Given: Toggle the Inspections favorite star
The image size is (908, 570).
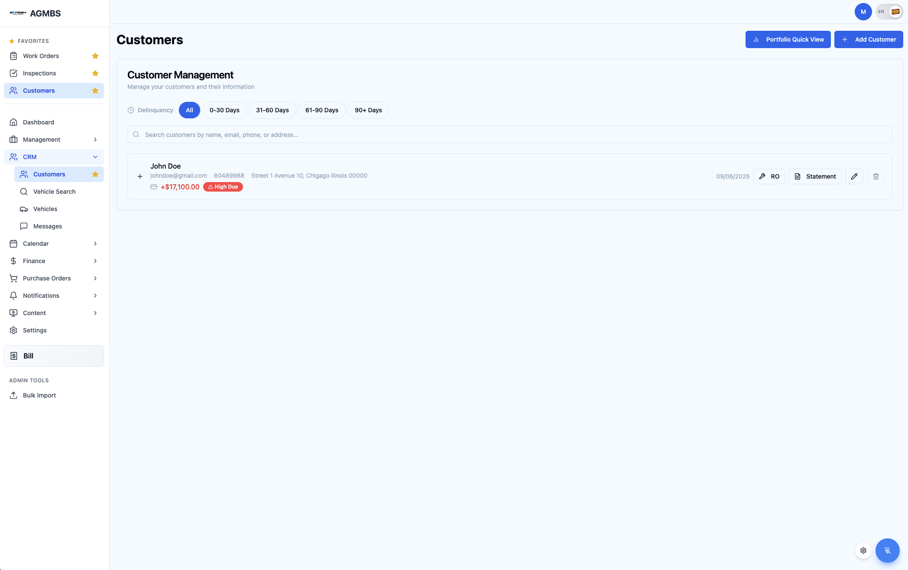Looking at the screenshot, I should (95, 73).
